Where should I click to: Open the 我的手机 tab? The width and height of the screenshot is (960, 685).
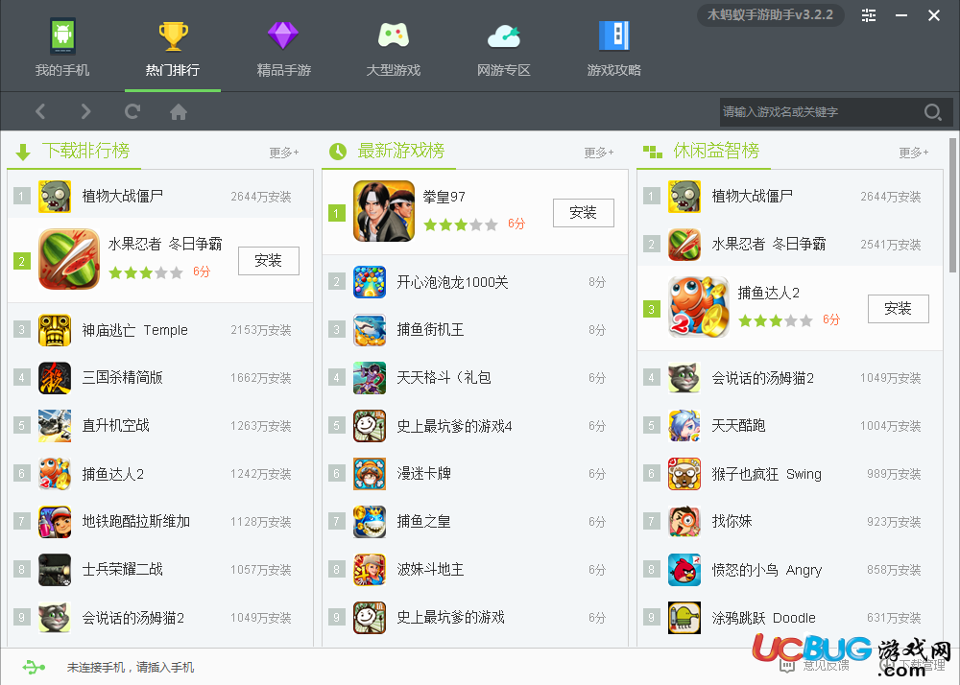tap(62, 47)
